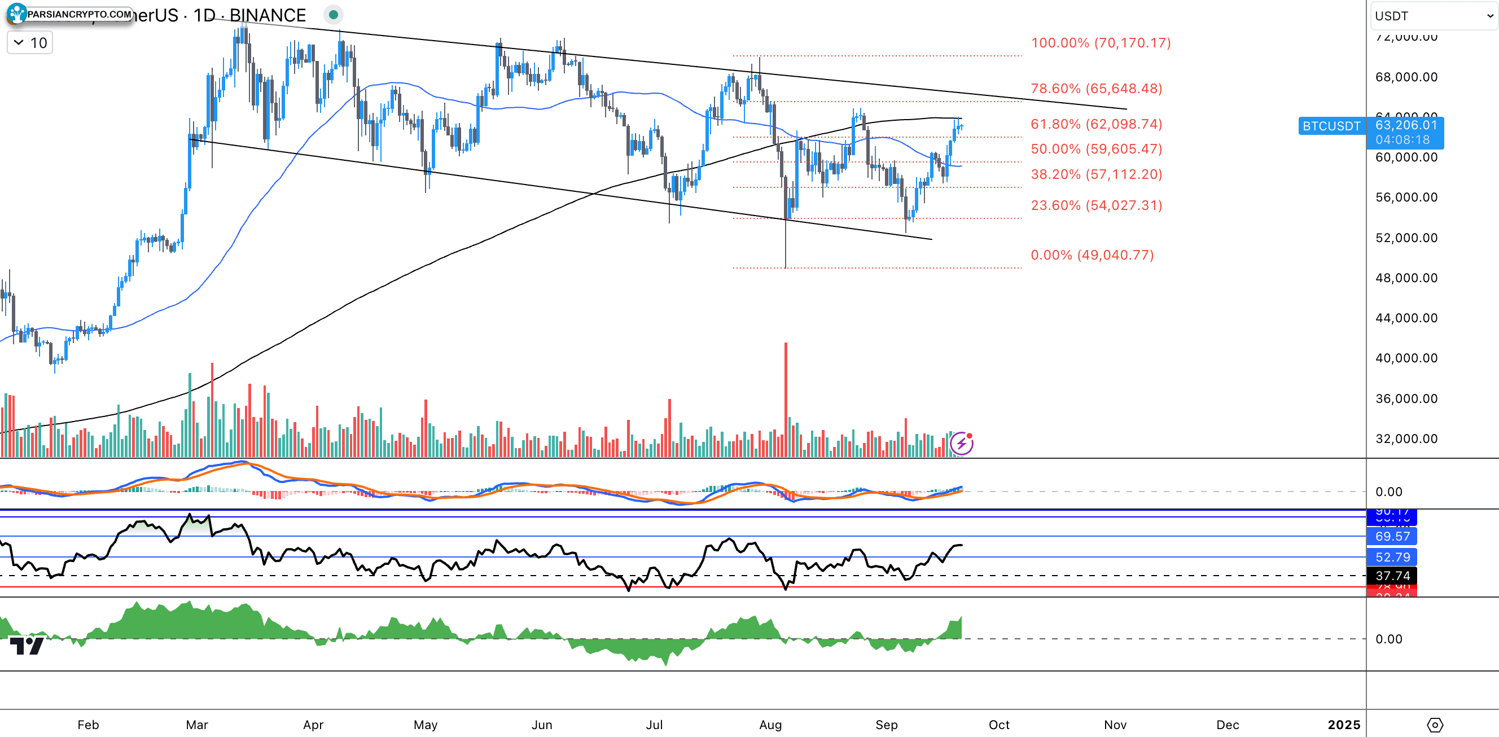The height and width of the screenshot is (737, 1499).
Task: Click the MACD pane 0.00 axis label
Action: [x=1388, y=492]
